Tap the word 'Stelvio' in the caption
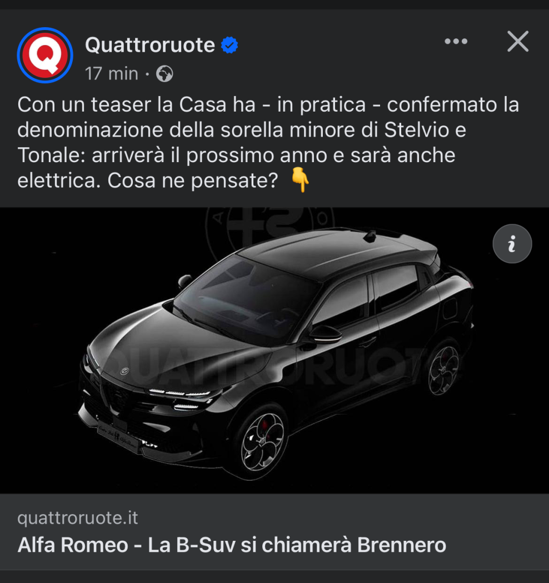Image resolution: width=549 pixels, height=583 pixels. click(x=417, y=130)
